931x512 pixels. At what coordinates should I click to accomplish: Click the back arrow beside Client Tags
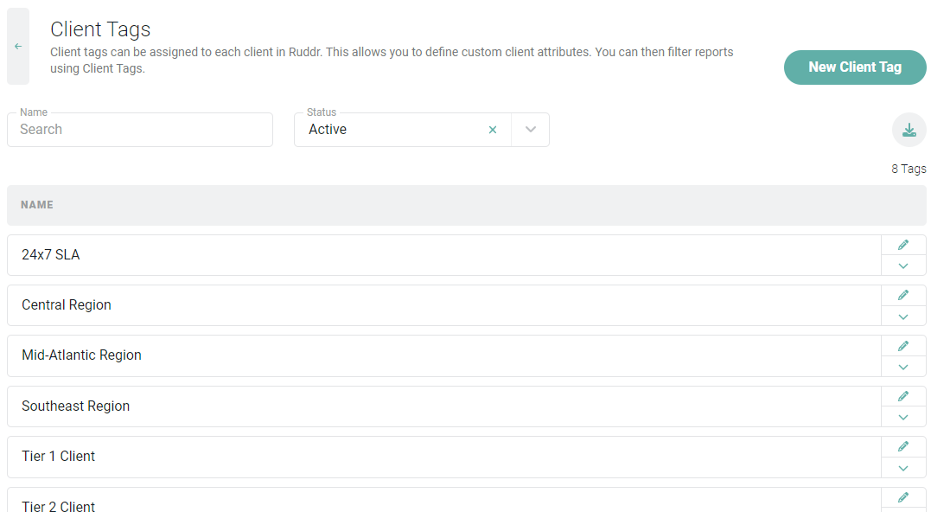[x=18, y=47]
